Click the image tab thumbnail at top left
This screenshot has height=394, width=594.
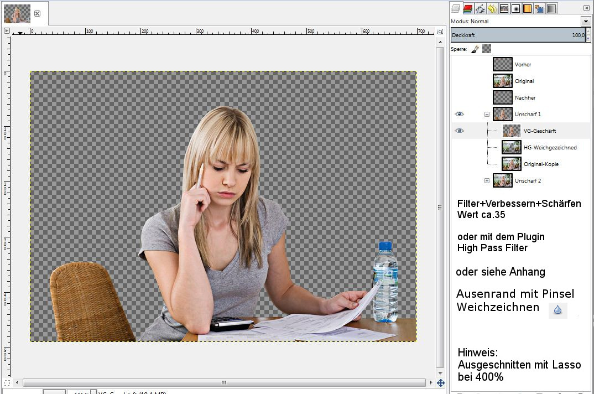(x=17, y=14)
